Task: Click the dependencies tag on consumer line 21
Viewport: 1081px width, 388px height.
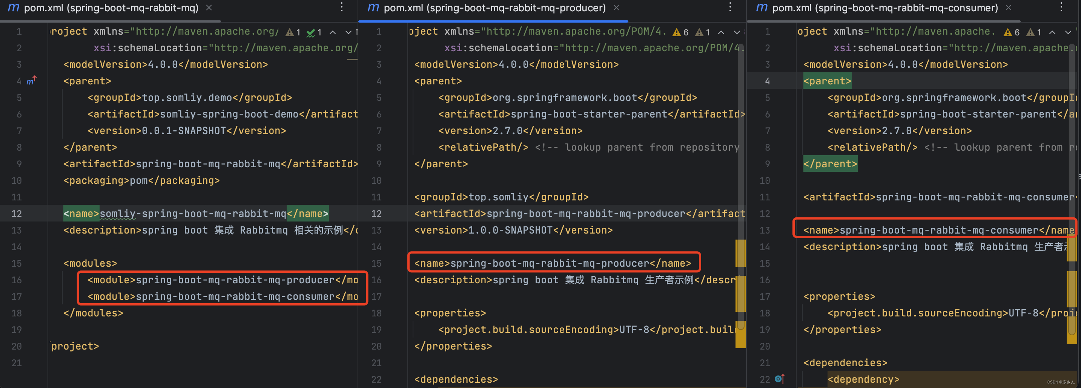Action: [845, 363]
